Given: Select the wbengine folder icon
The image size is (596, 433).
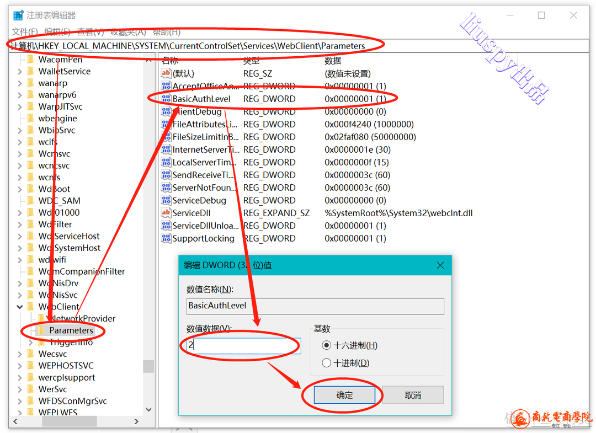Looking at the screenshot, I should [x=30, y=119].
